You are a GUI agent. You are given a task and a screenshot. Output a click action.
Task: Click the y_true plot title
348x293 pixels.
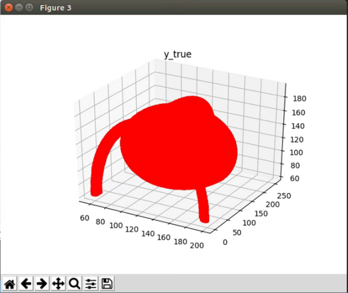coord(177,54)
